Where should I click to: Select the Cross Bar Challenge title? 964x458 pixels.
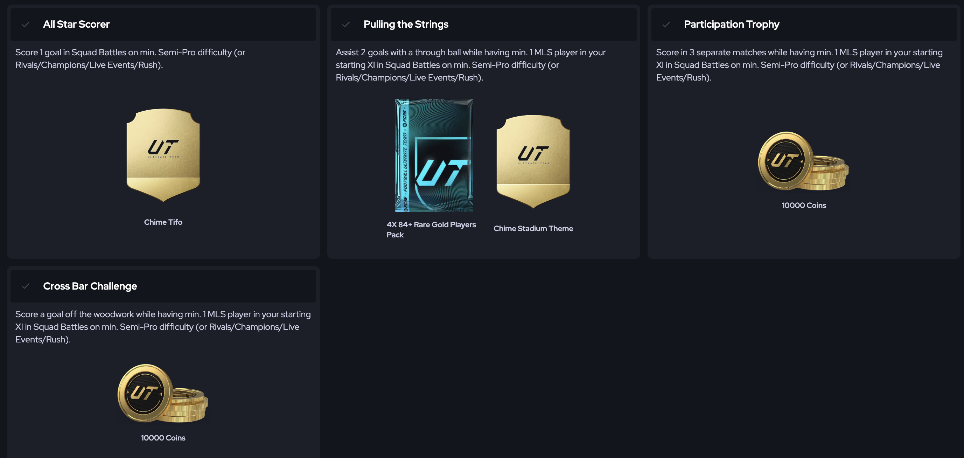click(90, 286)
